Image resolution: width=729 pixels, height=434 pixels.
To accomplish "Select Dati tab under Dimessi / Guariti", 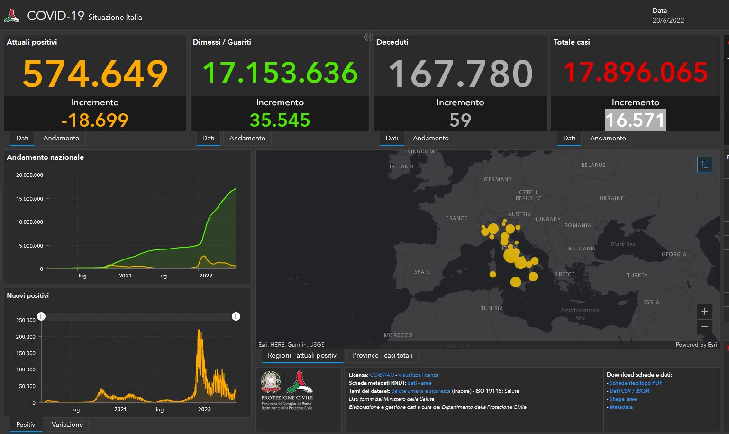I will click(208, 138).
